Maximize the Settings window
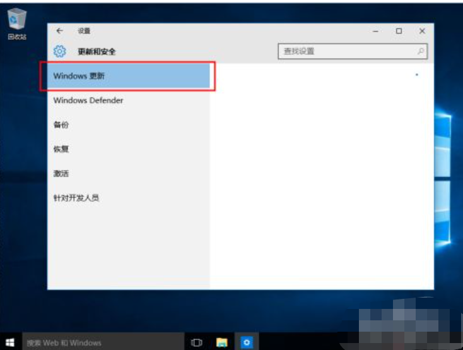463x350 pixels. point(399,31)
